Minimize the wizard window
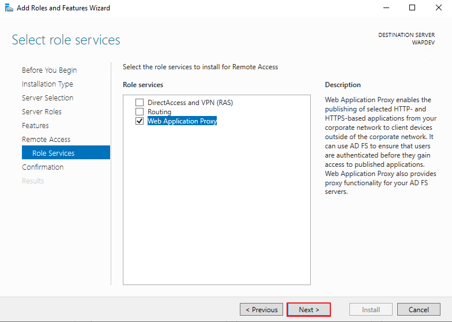This screenshot has width=452, height=322. pyautogui.click(x=386, y=8)
